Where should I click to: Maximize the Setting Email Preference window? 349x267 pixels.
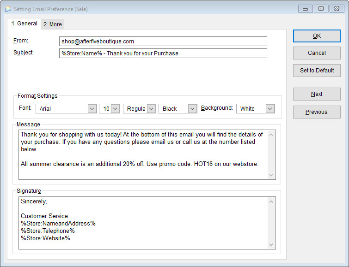[321, 9]
